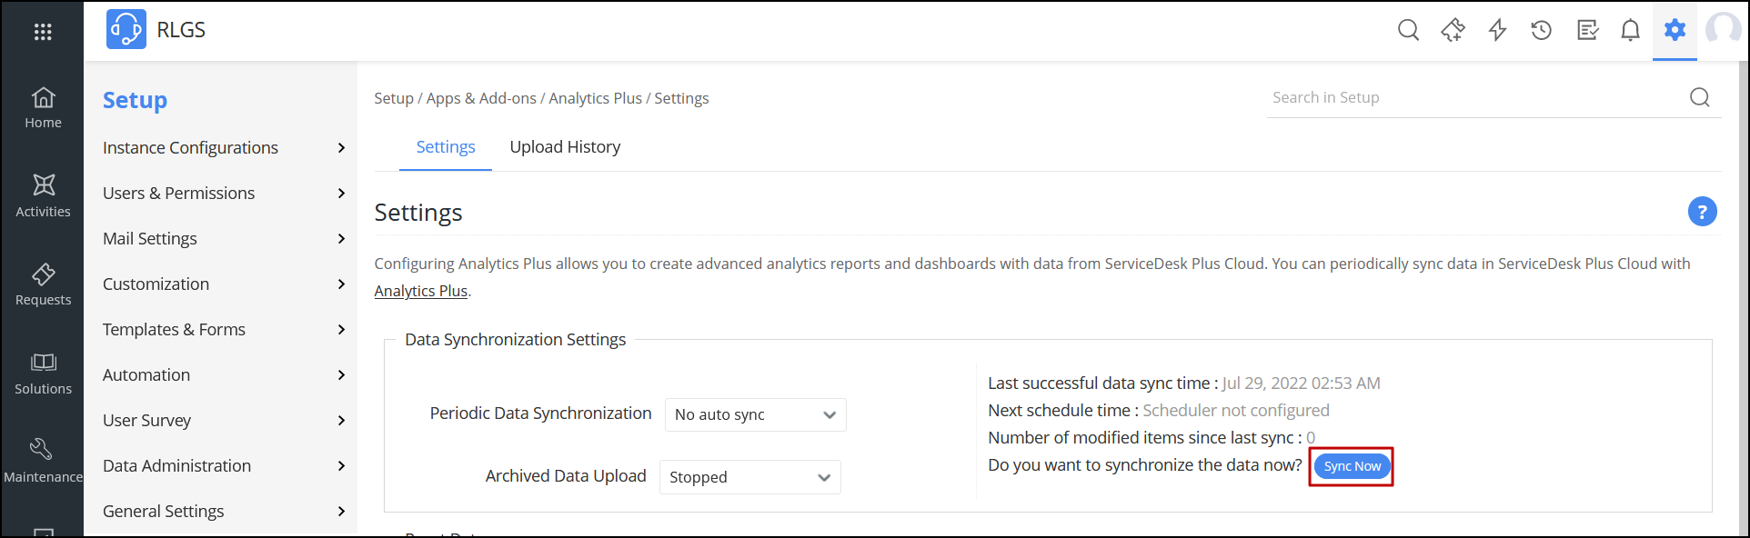1750x538 pixels.
Task: Open the blue help question mark
Action: click(x=1702, y=212)
